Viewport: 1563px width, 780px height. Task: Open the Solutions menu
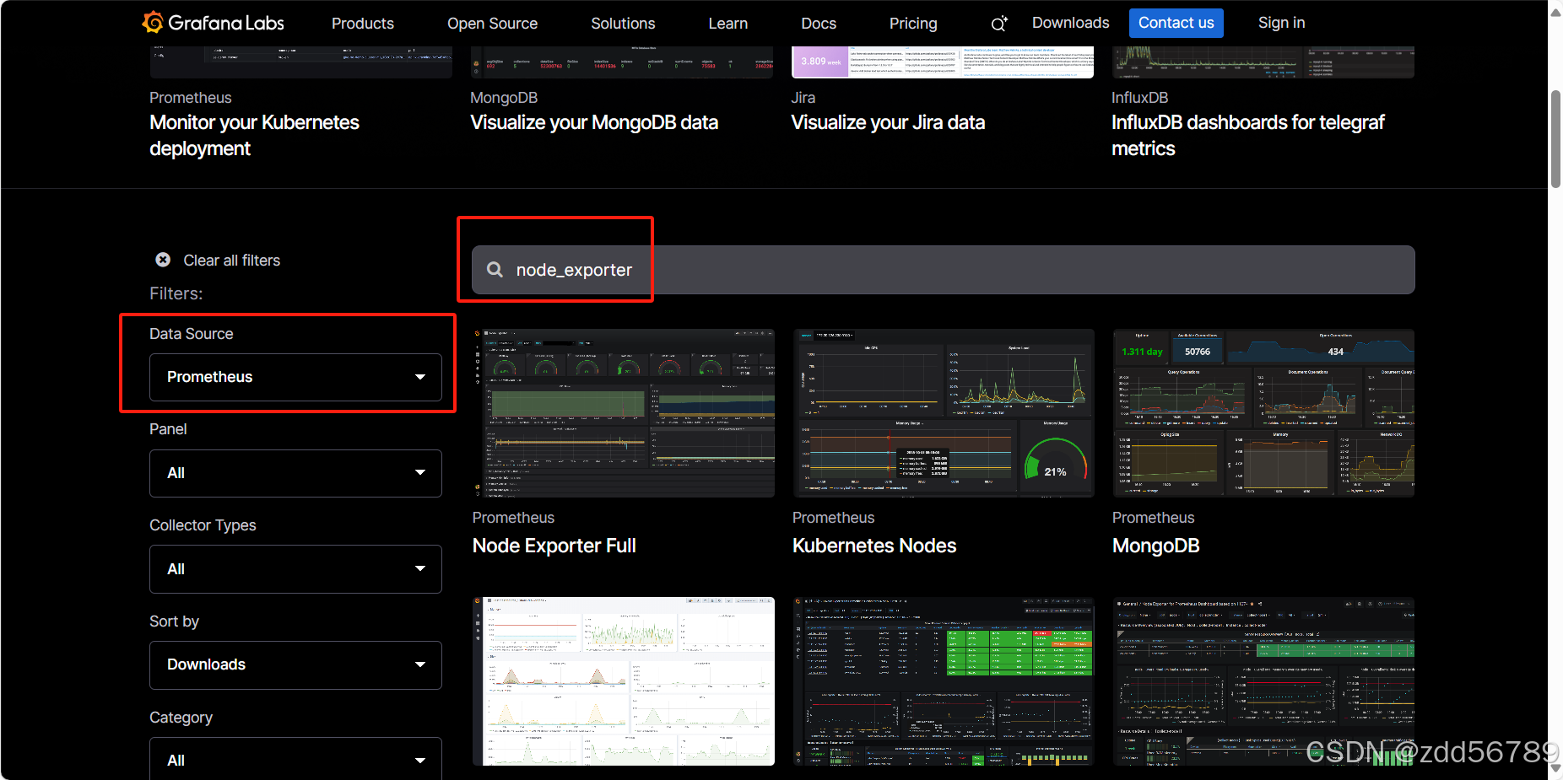623,23
